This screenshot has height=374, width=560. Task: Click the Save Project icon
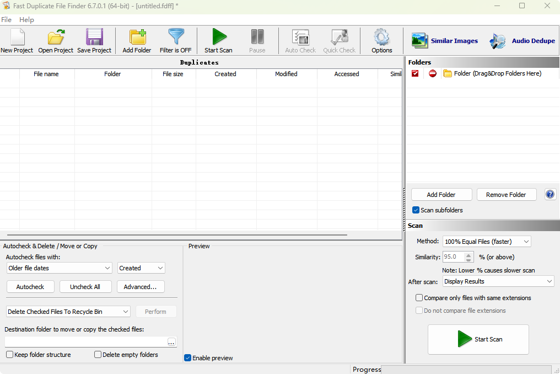click(x=94, y=40)
